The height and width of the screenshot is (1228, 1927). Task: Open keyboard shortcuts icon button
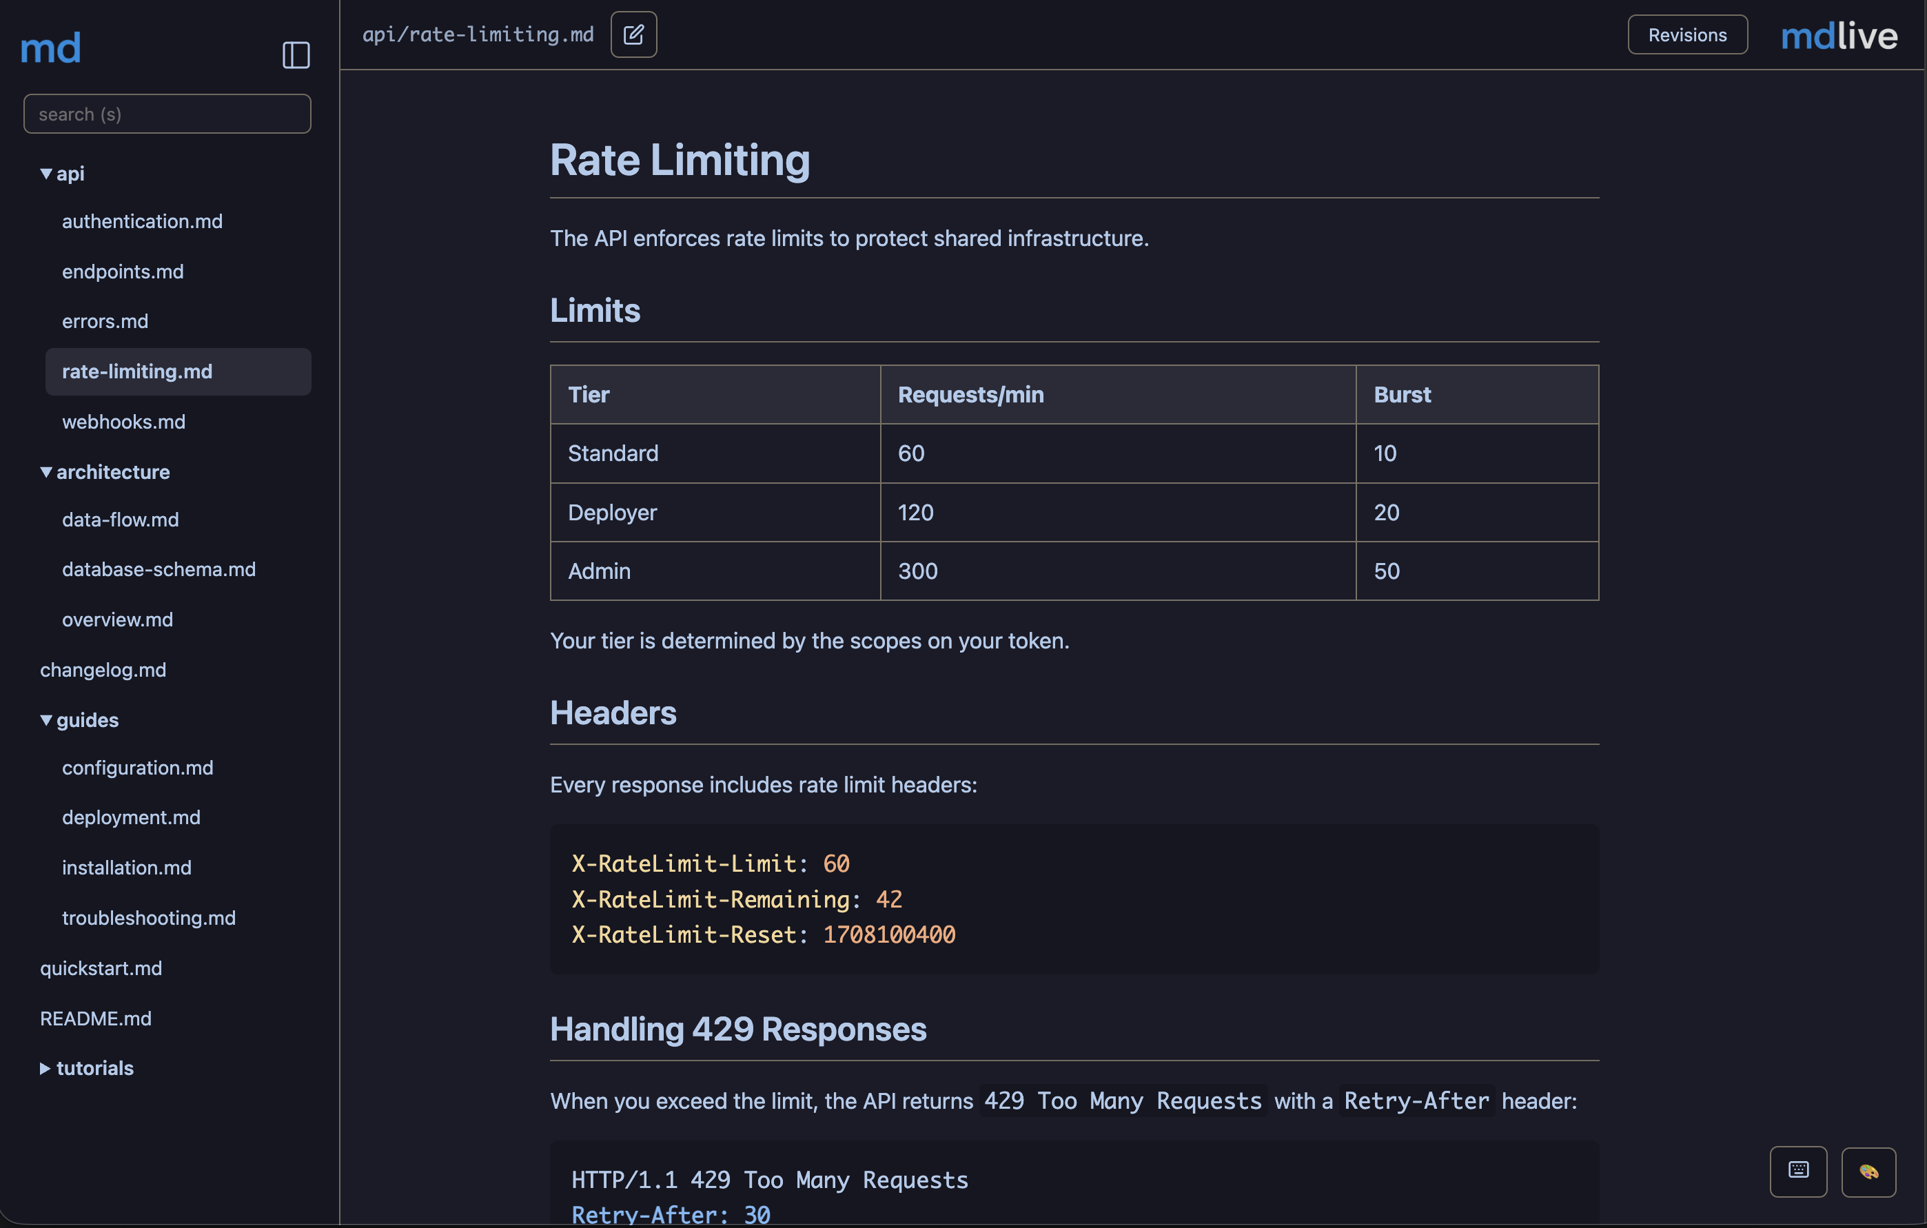[x=1798, y=1171]
